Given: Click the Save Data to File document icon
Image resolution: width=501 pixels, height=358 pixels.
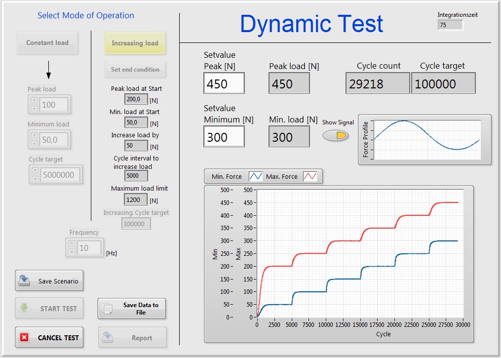Looking at the screenshot, I should pyautogui.click(x=107, y=309).
